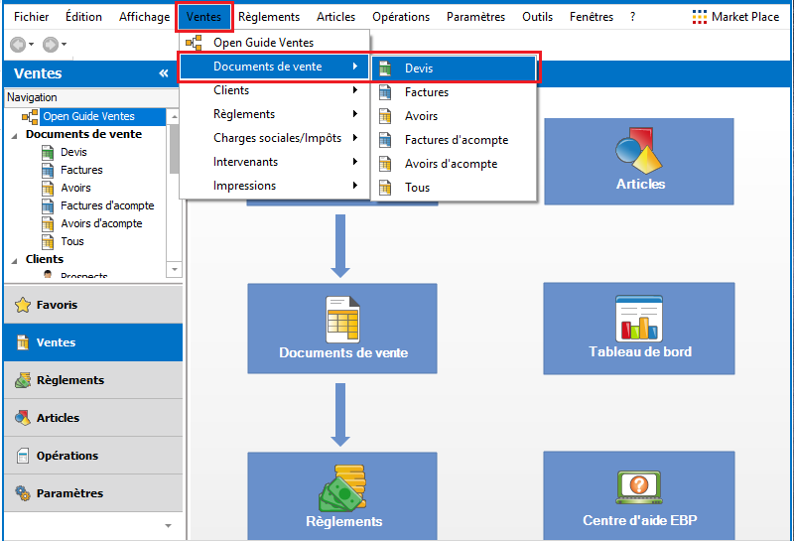
Task: Click Open Guide Ventes tree item
Action: [x=87, y=116]
